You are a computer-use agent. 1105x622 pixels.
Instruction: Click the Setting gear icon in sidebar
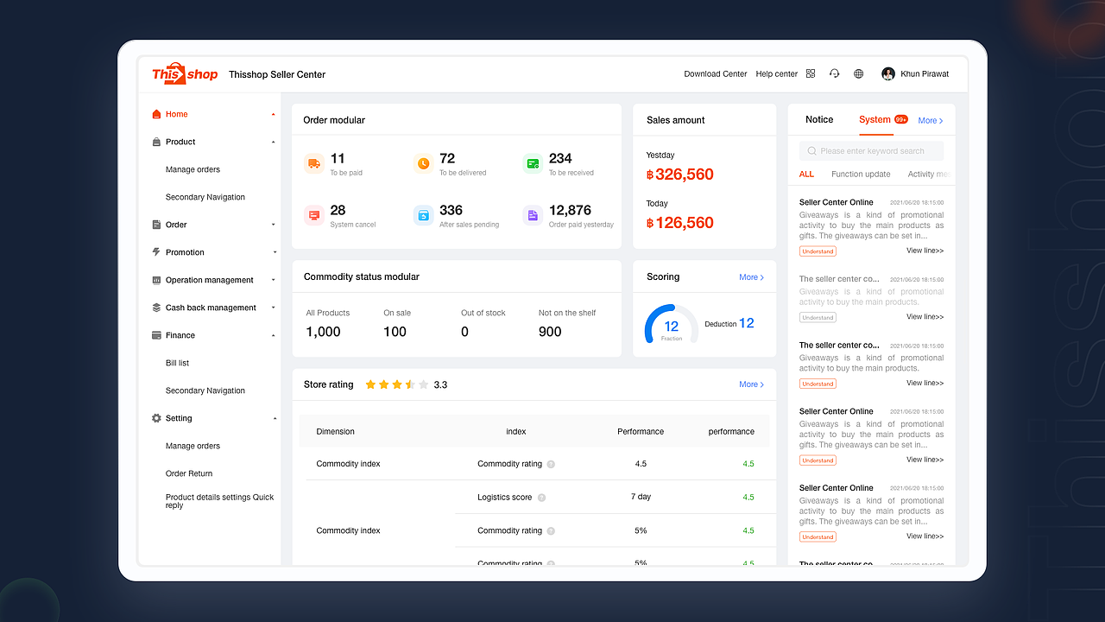[156, 418]
